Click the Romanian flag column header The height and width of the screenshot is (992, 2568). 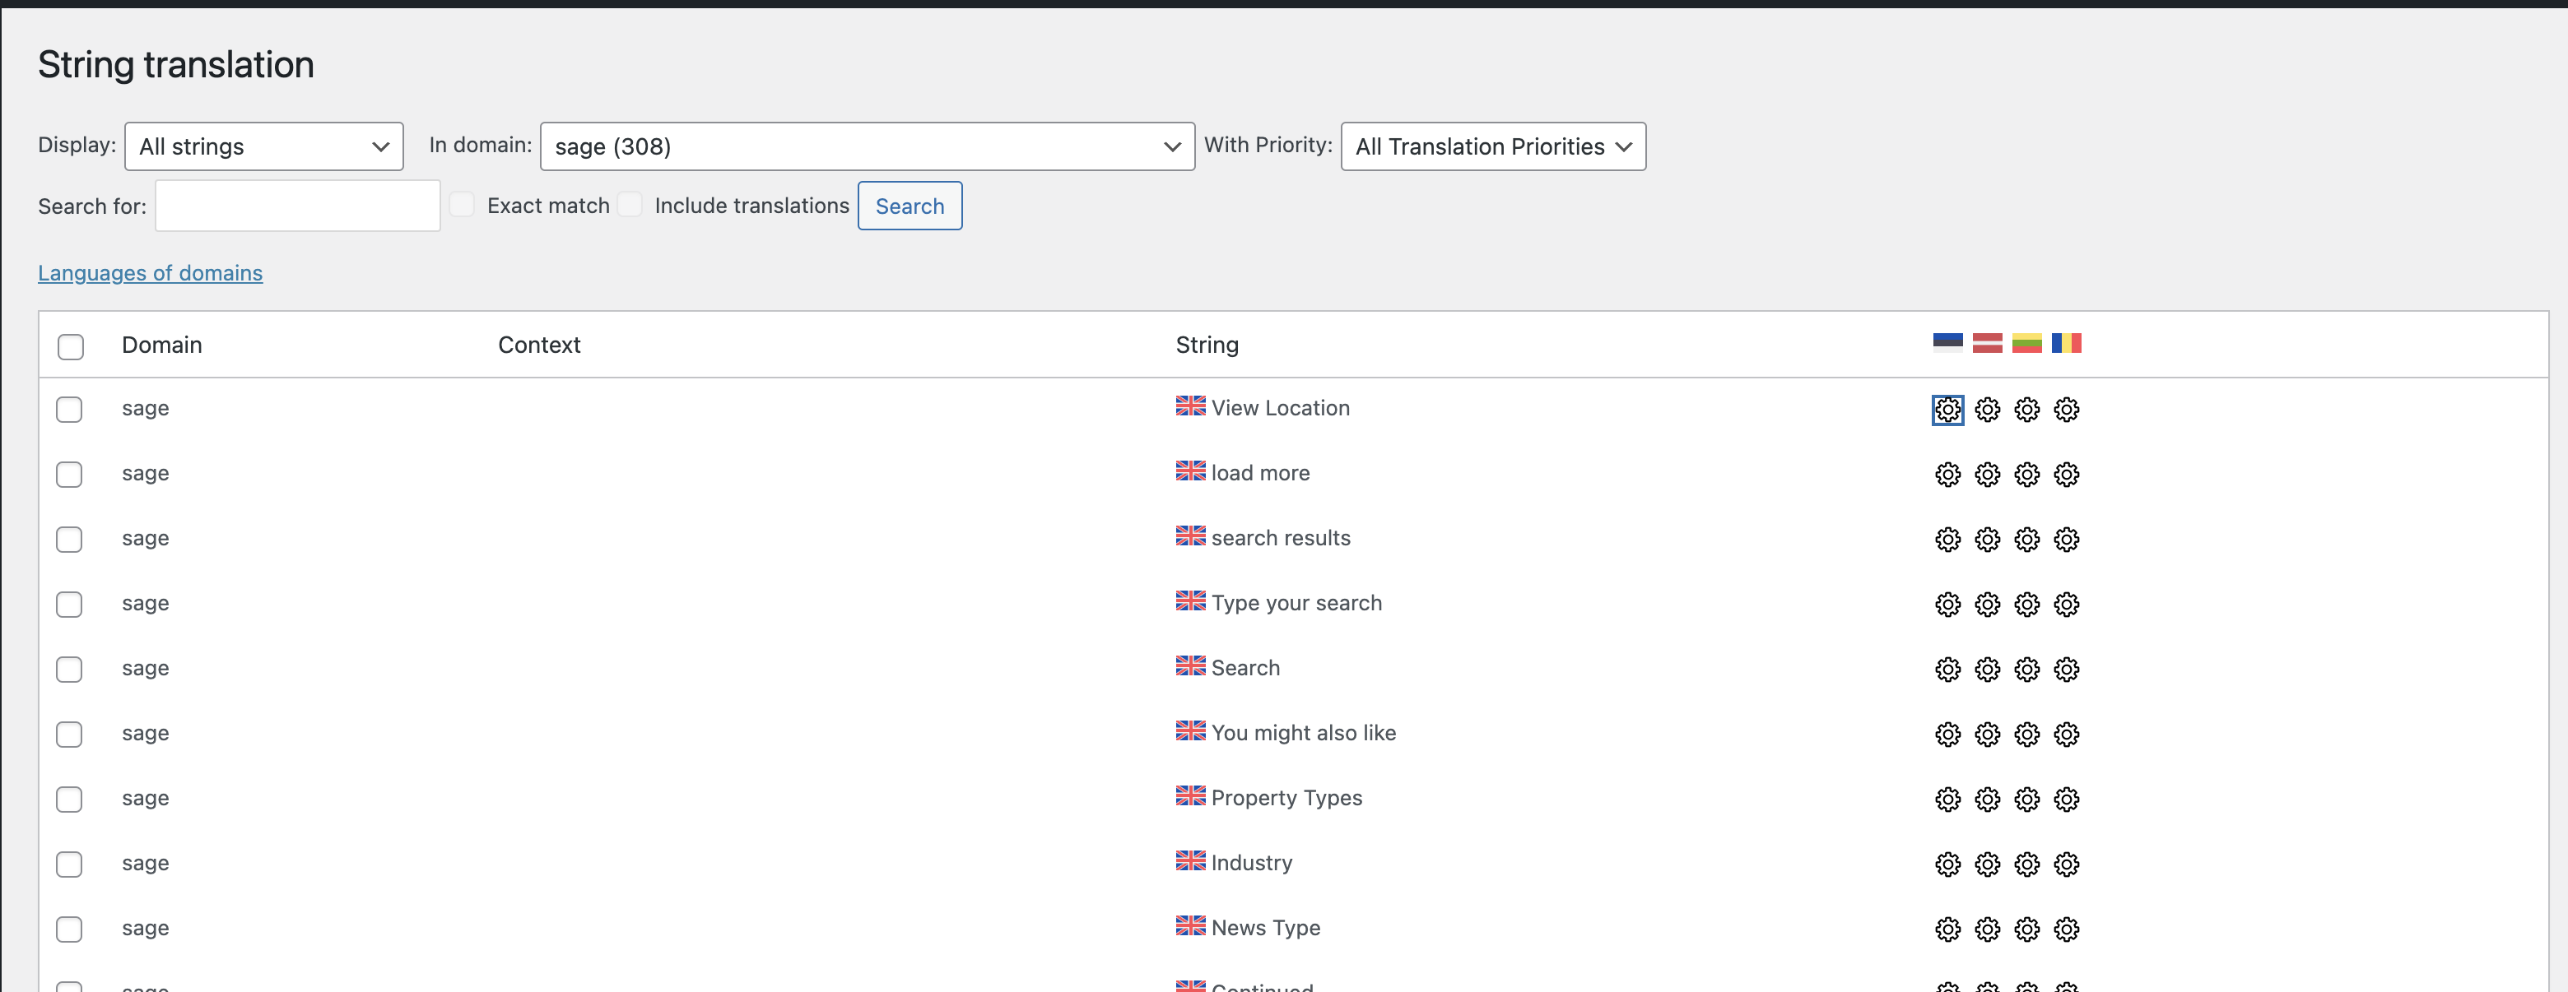(x=2067, y=343)
